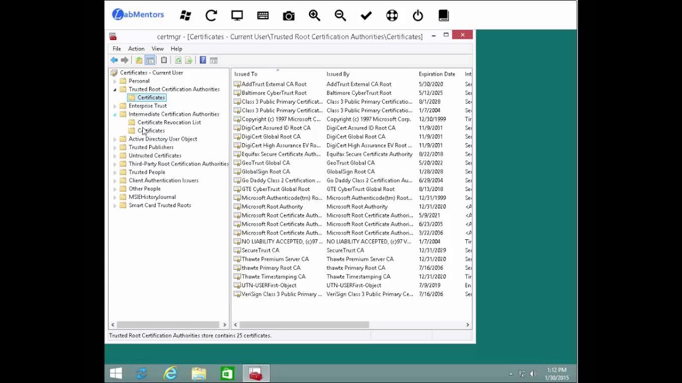Screen dimensions: 682x383
Task: Select the MSIEHistoryJournal folder
Action: pyautogui.click(x=152, y=197)
